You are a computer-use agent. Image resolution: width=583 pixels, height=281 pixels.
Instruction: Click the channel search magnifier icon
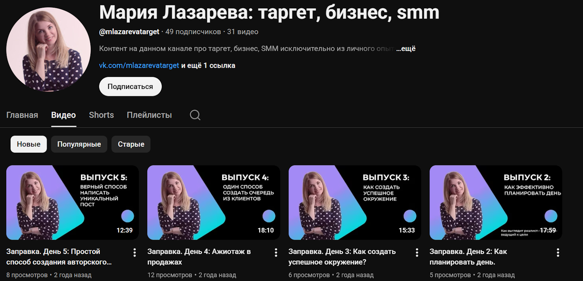coord(195,115)
